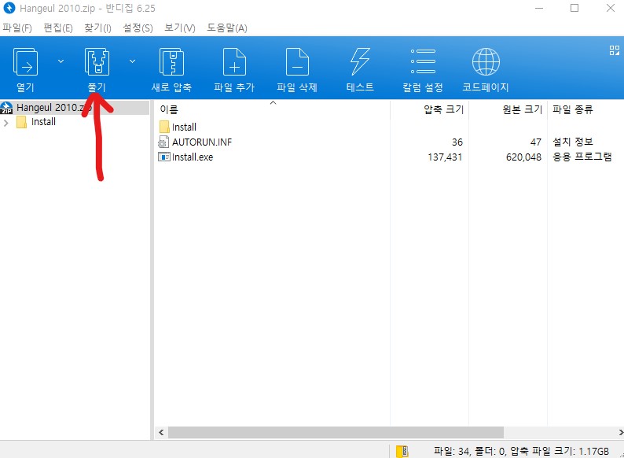The image size is (624, 458).
Task: Click the 설치 정보 file type cell
Action: click(573, 142)
